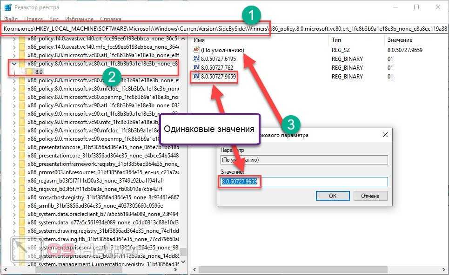
Task: Click the tree pane horizontal scrollbar
Action: point(93,269)
